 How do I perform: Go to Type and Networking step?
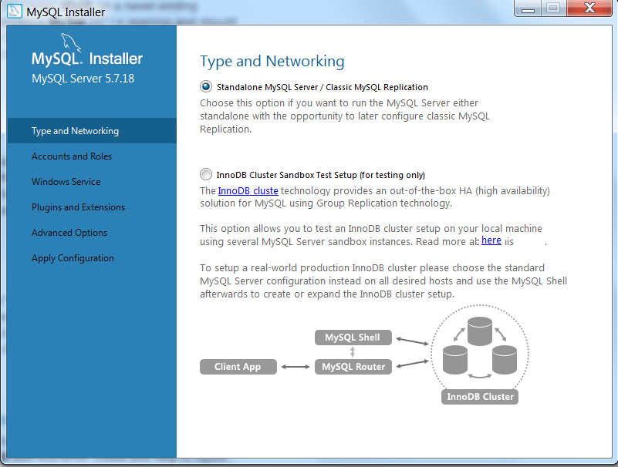pos(92,131)
